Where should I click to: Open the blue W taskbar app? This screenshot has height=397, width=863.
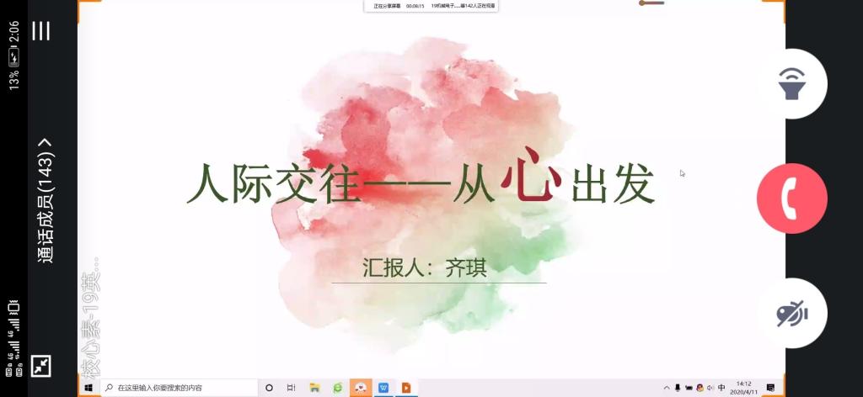(383, 388)
